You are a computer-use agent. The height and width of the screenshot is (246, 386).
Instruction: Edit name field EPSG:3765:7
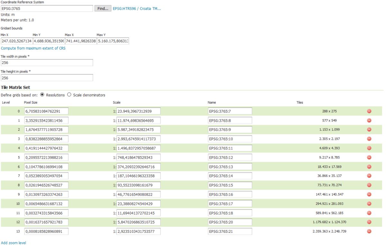tap(230, 111)
